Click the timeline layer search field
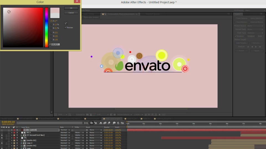Screen dimensions: 266x149 (x=49, y=123)
